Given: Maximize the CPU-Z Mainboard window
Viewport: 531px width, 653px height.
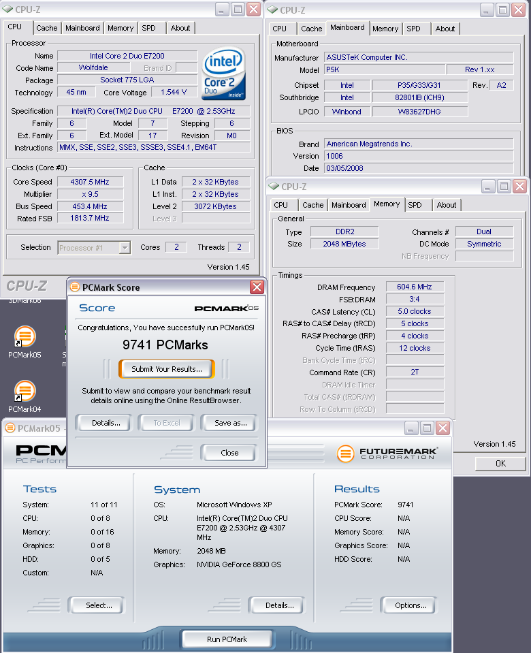Looking at the screenshot, I should pos(502,10).
